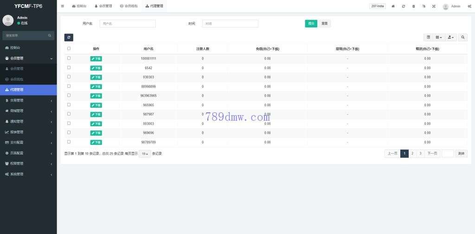Open 会员管理 submenu item in sidebar
This screenshot has height=234, width=475.
(17, 69)
